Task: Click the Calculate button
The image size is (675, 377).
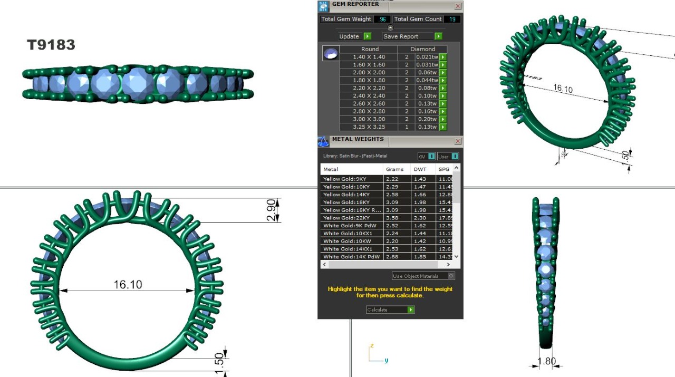Action: coord(390,310)
